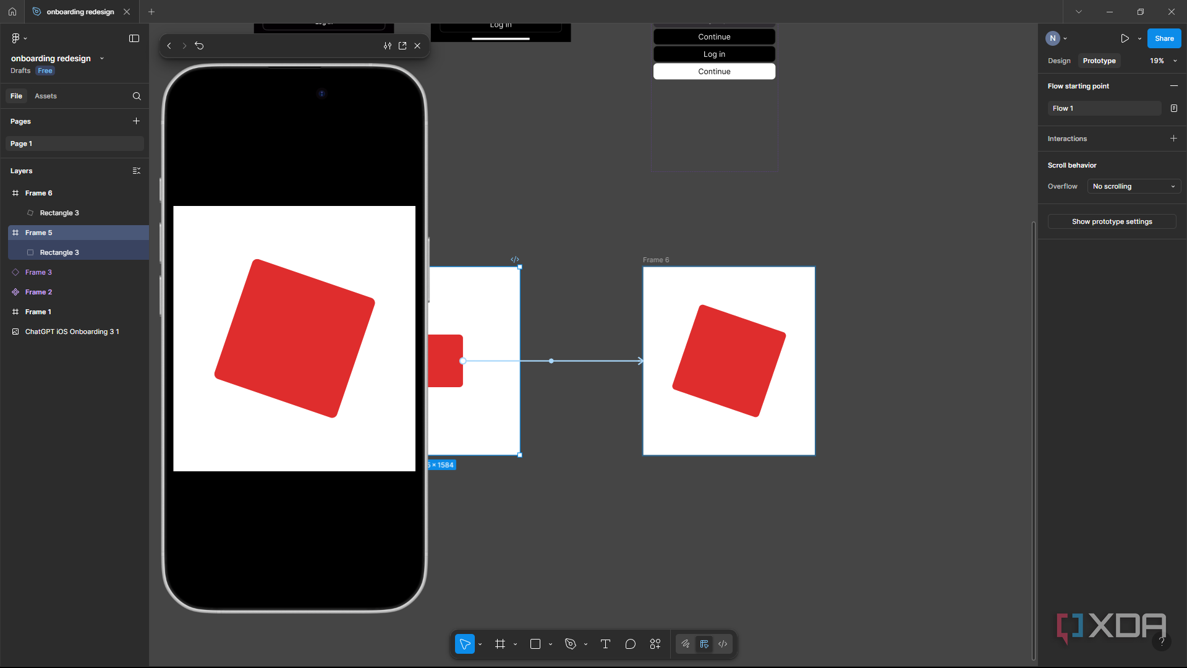
Task: Open present options dropdown arrow
Action: pyautogui.click(x=1139, y=38)
